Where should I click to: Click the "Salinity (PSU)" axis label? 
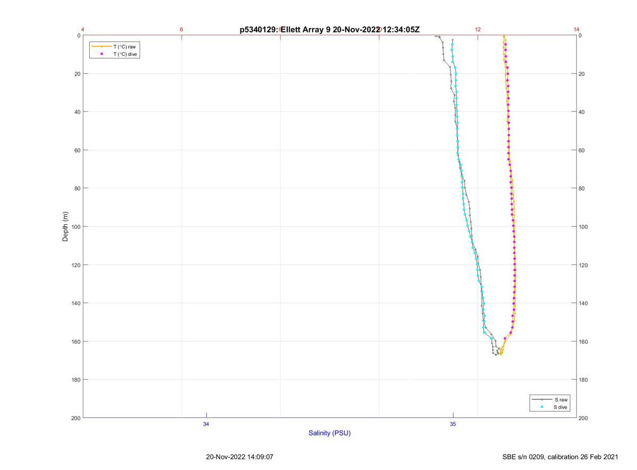point(330,433)
